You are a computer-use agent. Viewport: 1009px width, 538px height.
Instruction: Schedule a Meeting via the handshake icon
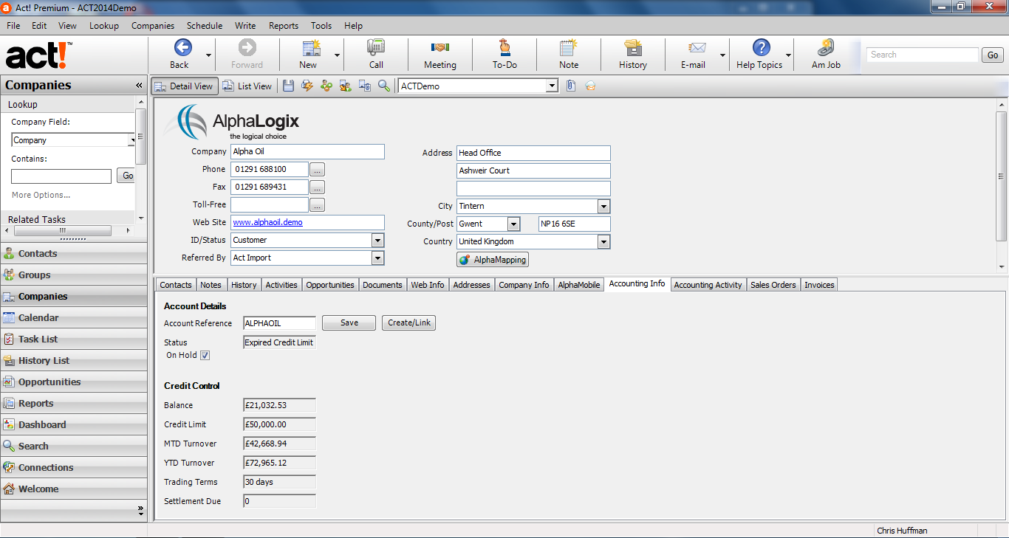point(440,54)
